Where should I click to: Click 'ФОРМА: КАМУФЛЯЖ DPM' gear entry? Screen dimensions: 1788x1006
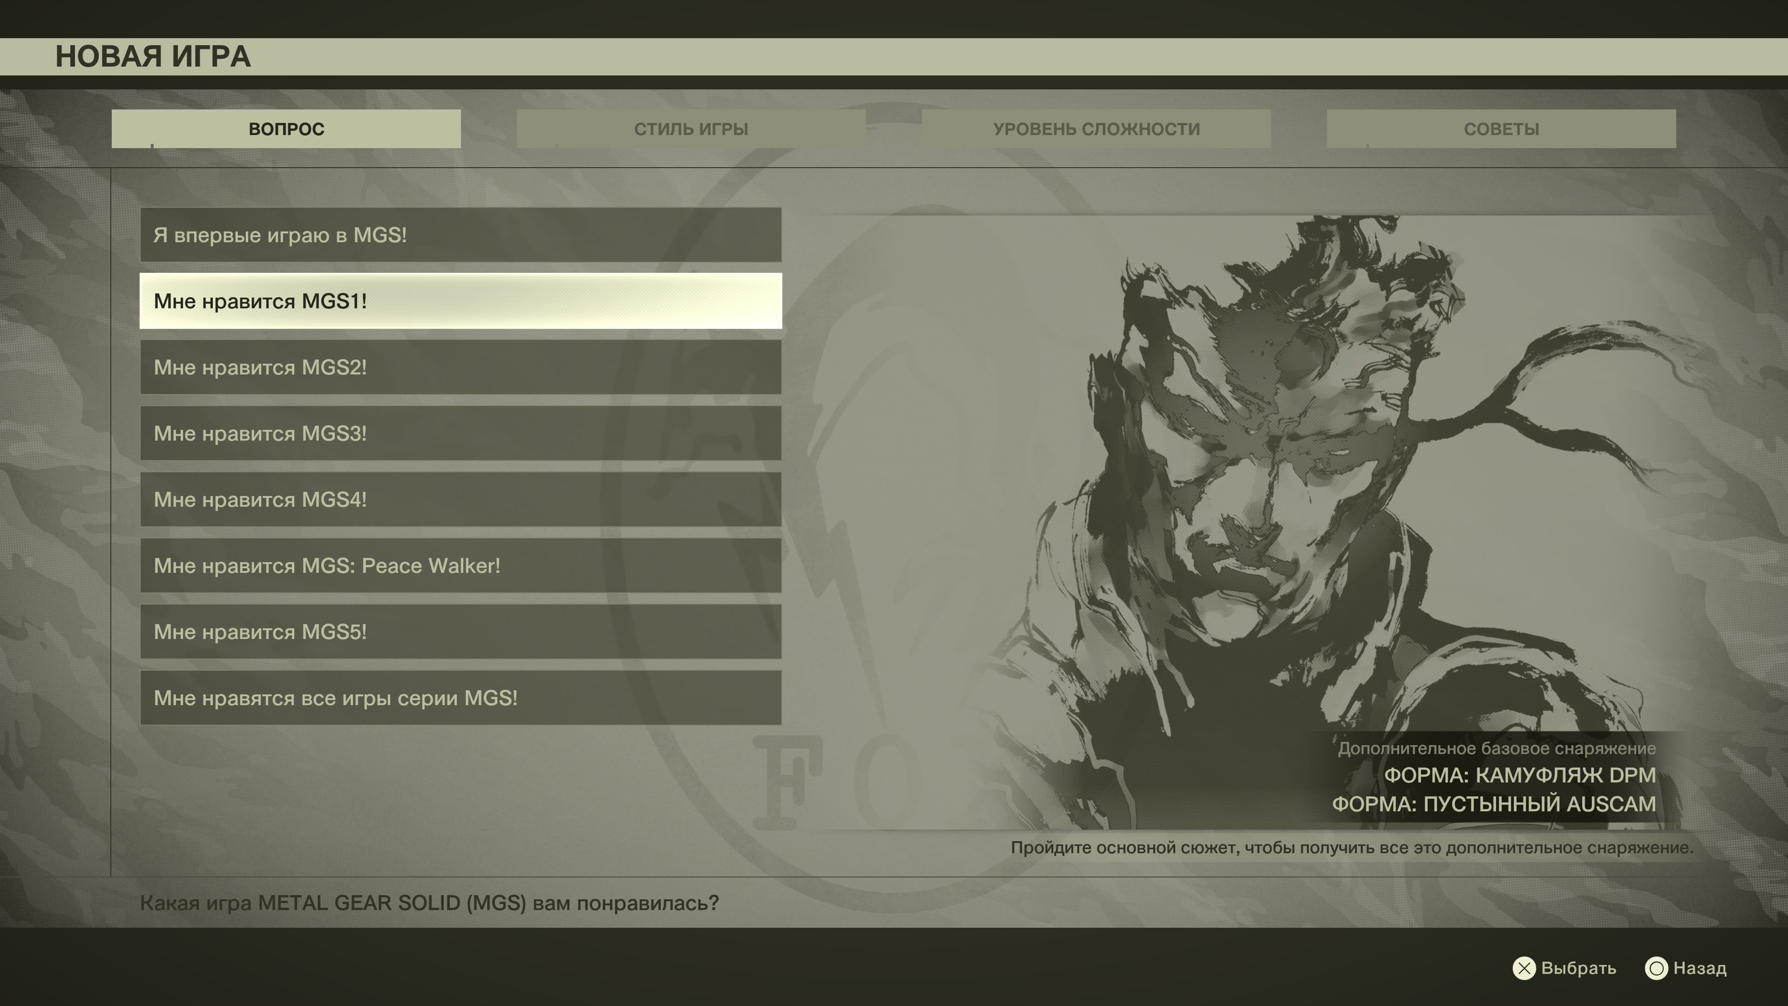pos(1519,775)
